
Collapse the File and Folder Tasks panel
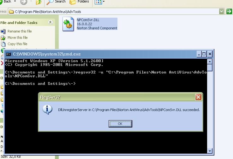point(50,22)
